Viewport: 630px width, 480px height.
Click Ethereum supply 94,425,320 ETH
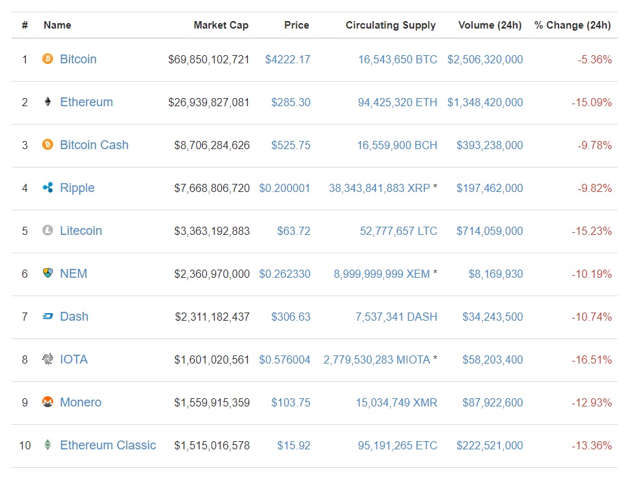point(398,102)
